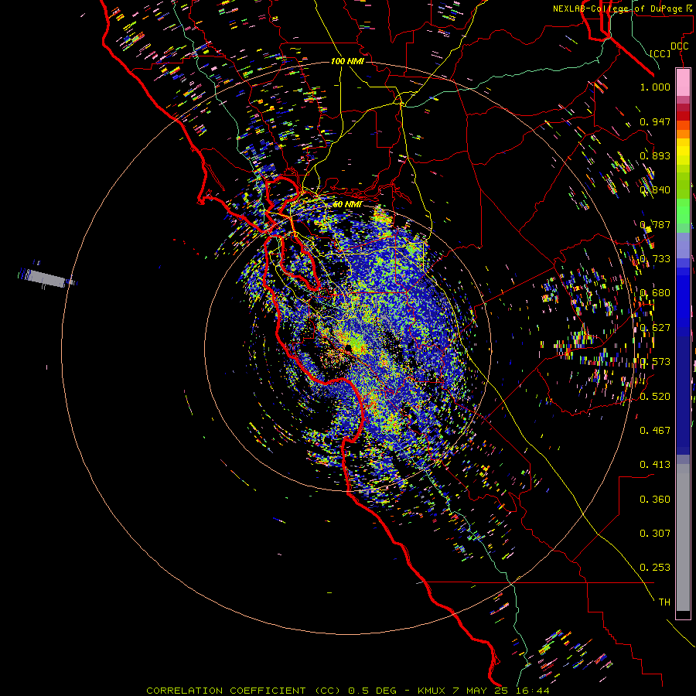Click the 50 NMI range ring label
Viewport: 696px width, 696px height.
tap(347, 204)
